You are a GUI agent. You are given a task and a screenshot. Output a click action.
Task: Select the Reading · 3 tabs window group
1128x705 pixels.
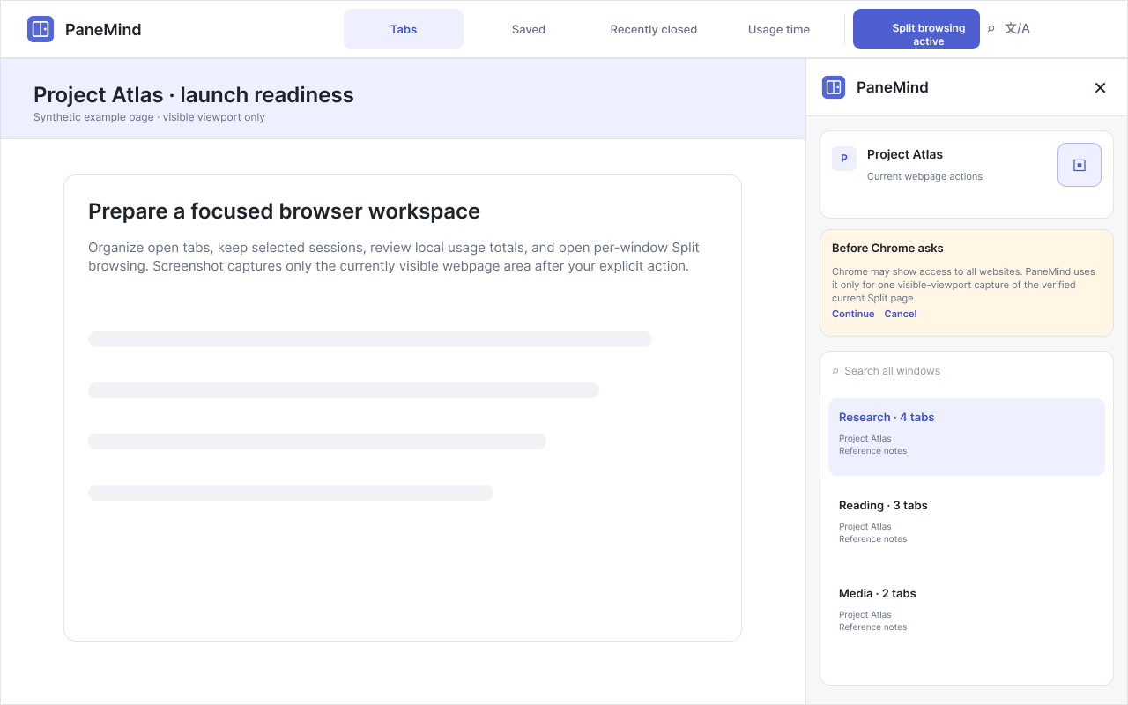pyautogui.click(x=967, y=525)
